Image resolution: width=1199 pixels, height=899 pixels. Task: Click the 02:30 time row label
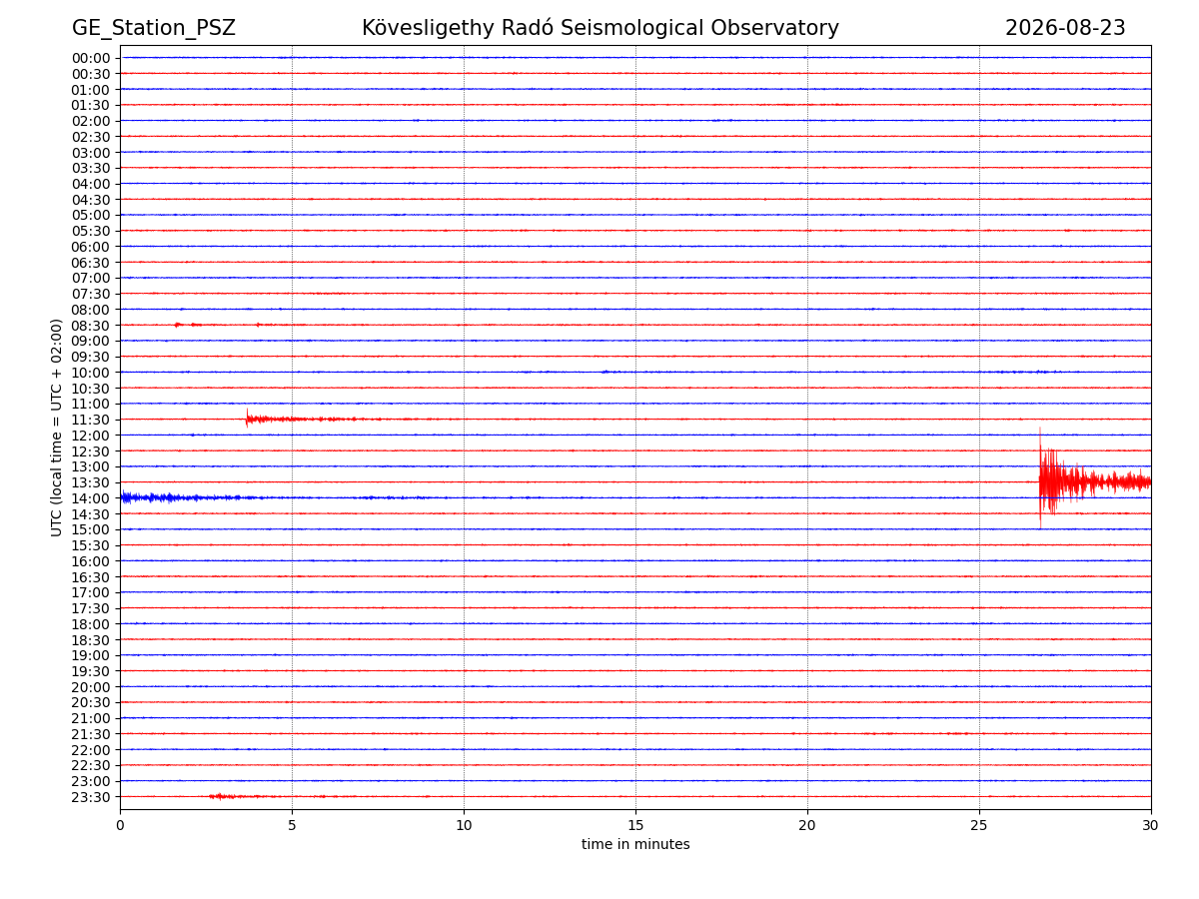(x=91, y=137)
